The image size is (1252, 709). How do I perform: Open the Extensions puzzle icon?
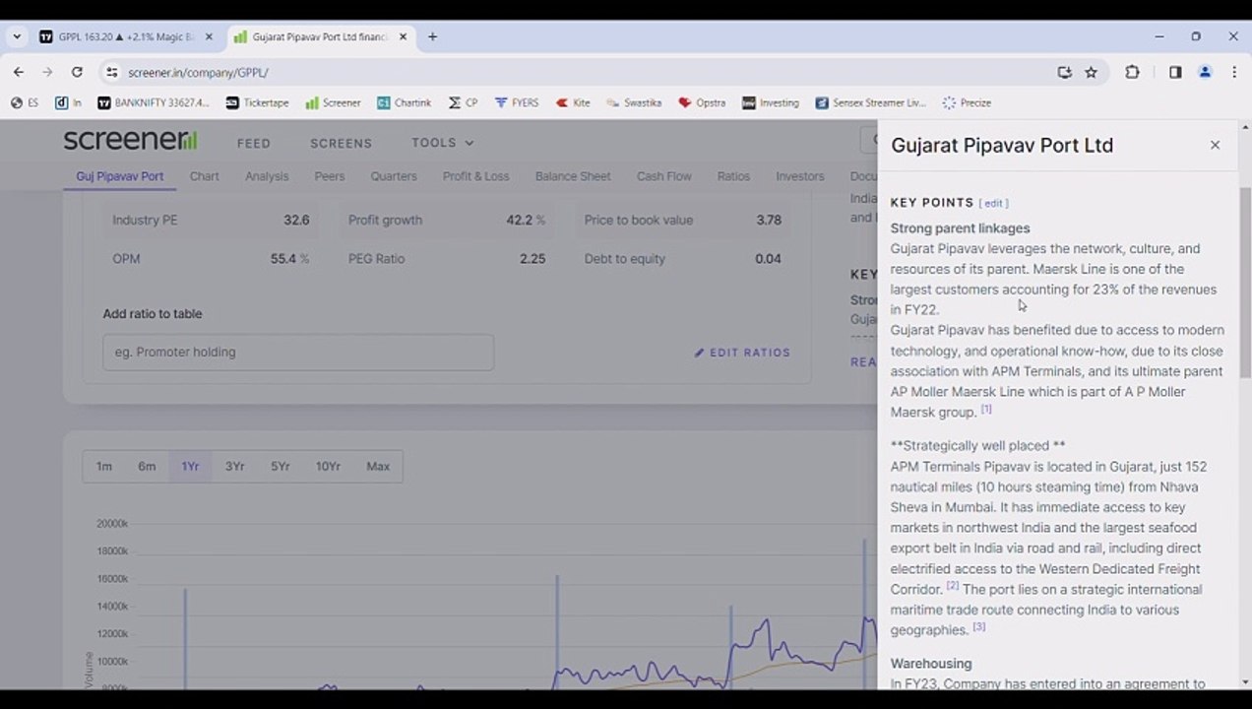[x=1132, y=72]
